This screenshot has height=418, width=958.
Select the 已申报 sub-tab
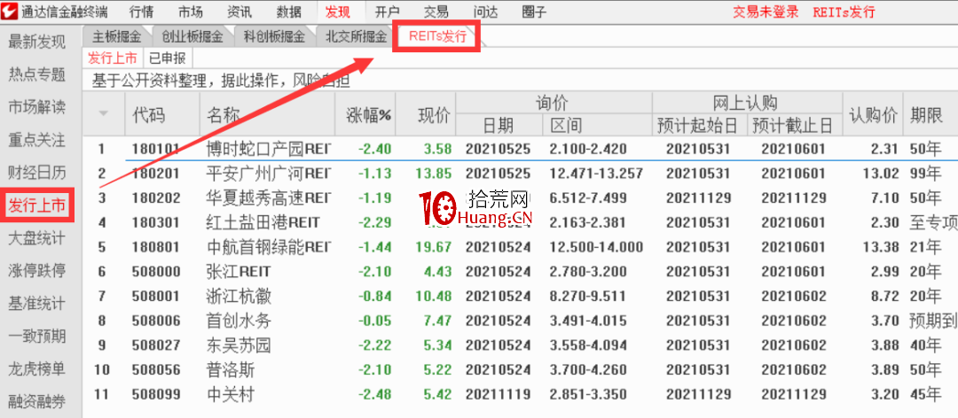click(x=168, y=58)
